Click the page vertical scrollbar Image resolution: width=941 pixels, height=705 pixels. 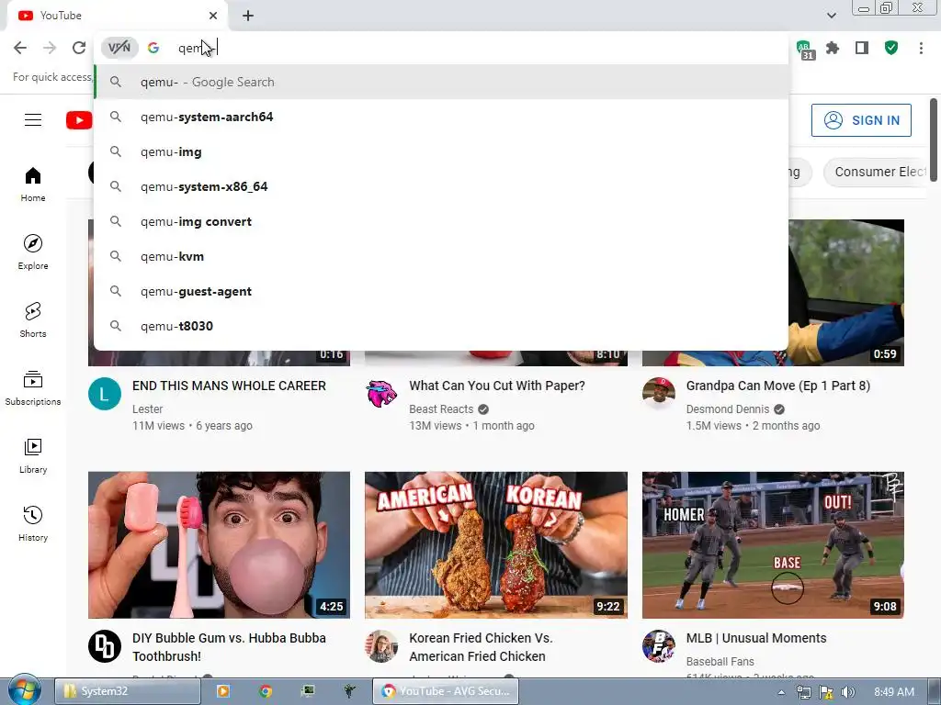point(934,140)
